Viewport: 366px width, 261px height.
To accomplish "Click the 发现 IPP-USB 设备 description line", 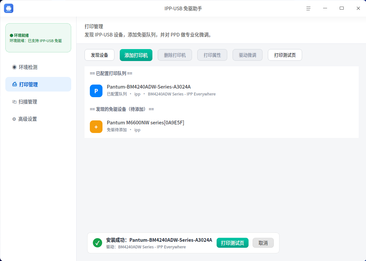I will click(x=149, y=35).
